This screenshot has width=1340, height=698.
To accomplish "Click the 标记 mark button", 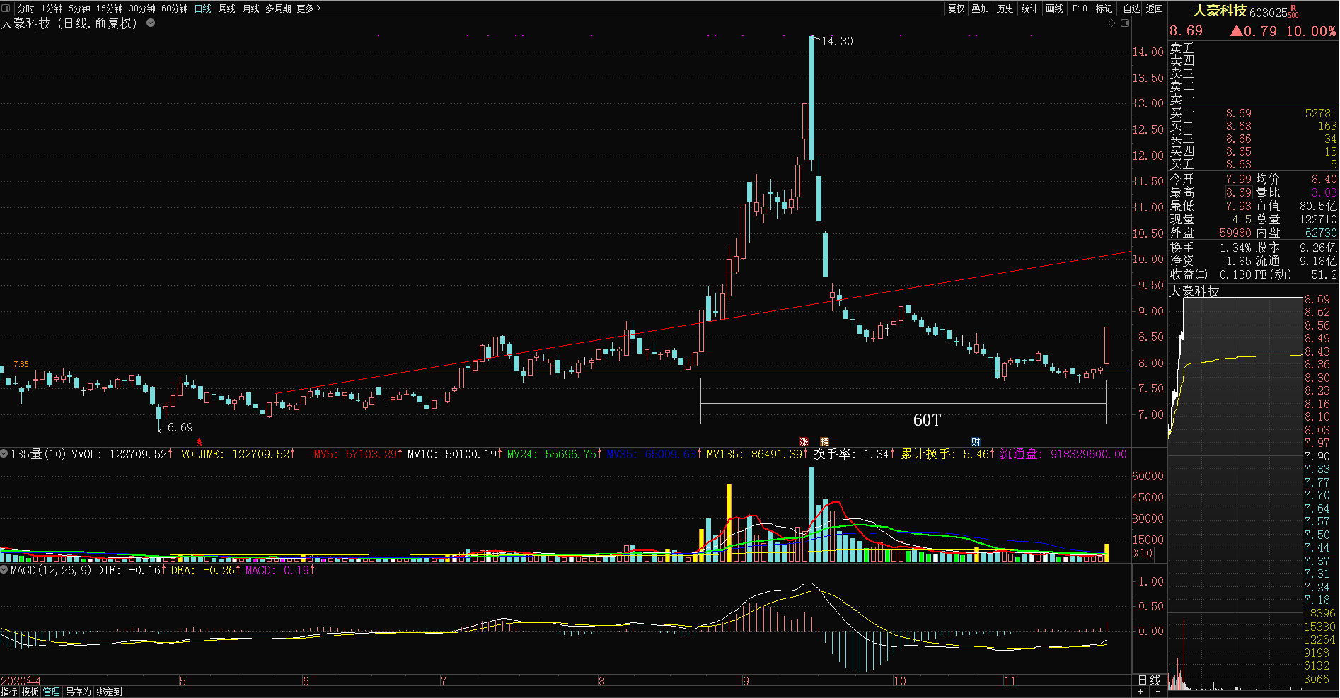I will (1104, 8).
